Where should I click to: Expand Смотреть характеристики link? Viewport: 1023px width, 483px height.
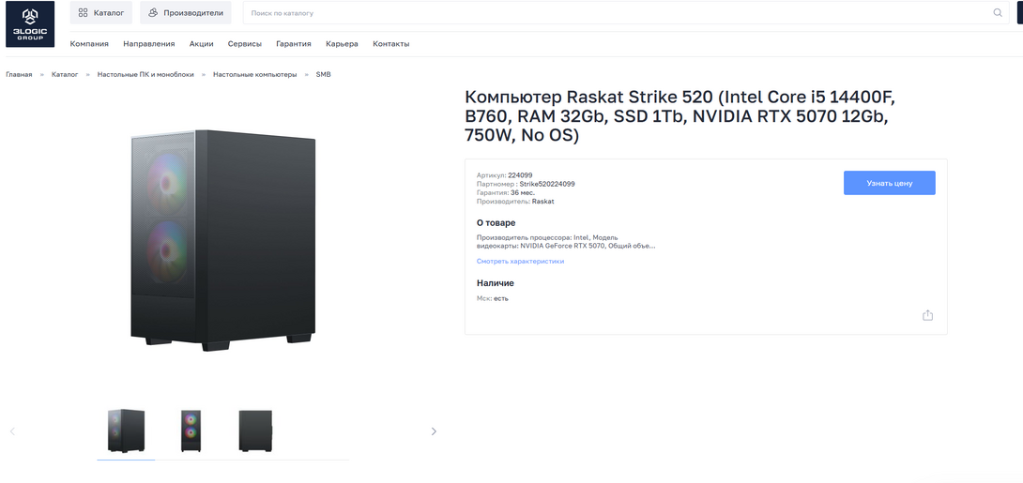tap(520, 262)
